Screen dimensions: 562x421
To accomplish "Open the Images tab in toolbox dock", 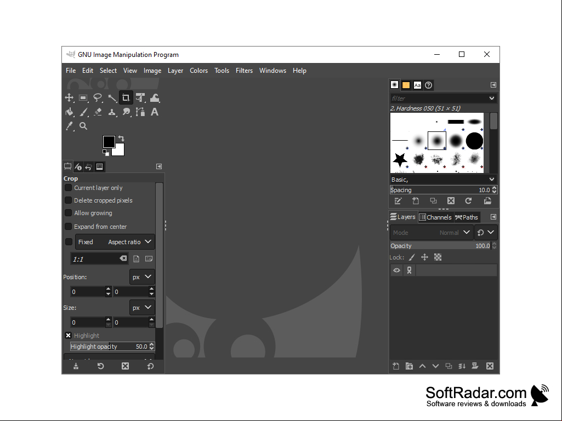I will [100, 166].
